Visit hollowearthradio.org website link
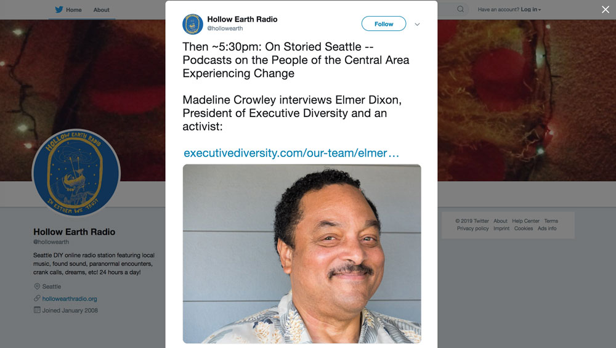The width and height of the screenshot is (616, 348). click(70, 299)
